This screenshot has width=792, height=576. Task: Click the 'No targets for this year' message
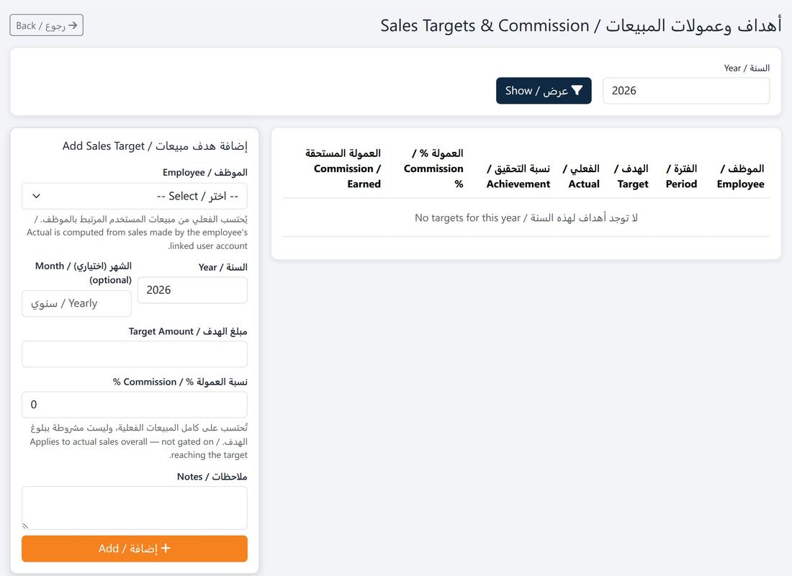[x=526, y=217]
